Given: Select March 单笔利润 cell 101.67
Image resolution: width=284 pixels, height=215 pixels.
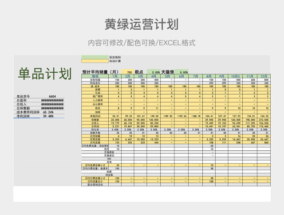Looking at the screenshot, I should (140, 116).
